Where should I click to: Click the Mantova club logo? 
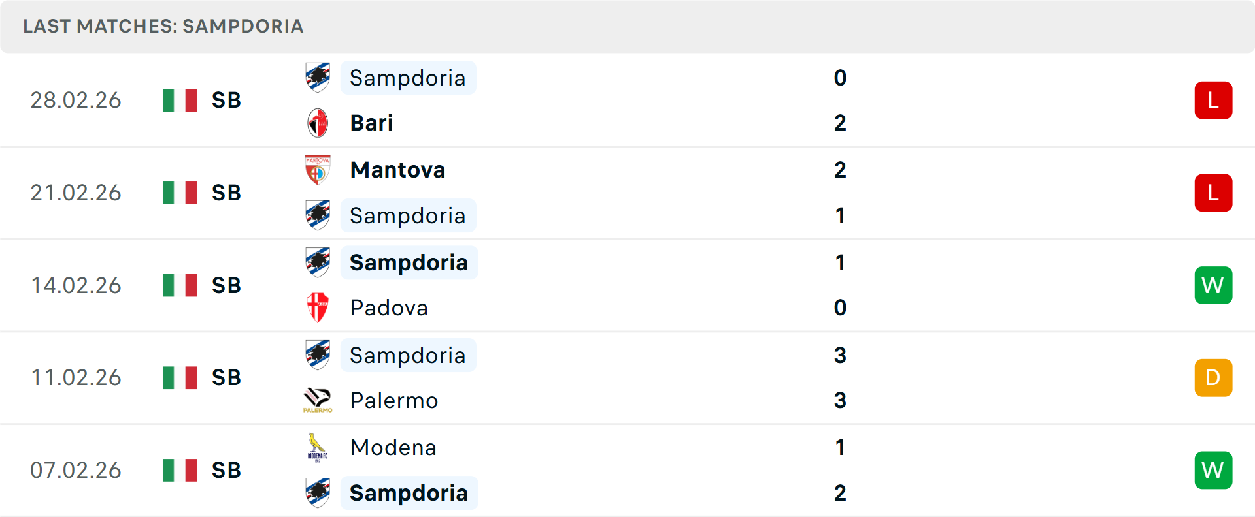pos(318,169)
